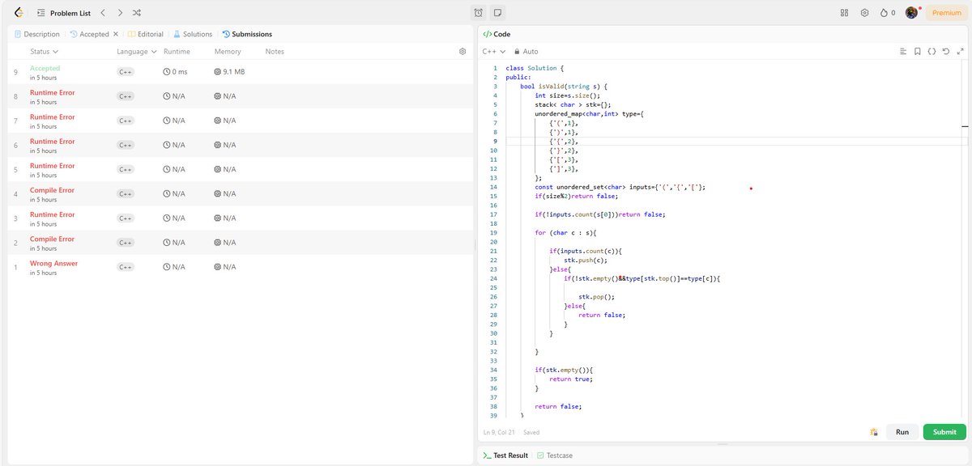The height and width of the screenshot is (466, 972).
Task: Reset code to default with brackets icon
Action: [932, 51]
